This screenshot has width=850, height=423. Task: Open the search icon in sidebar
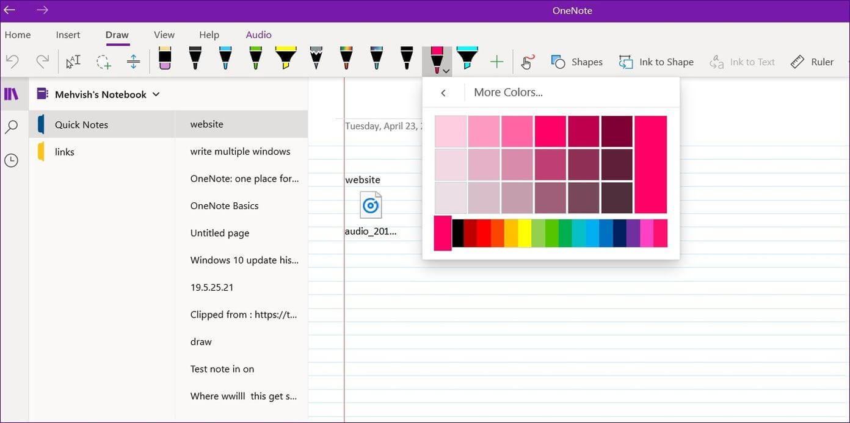click(x=11, y=127)
